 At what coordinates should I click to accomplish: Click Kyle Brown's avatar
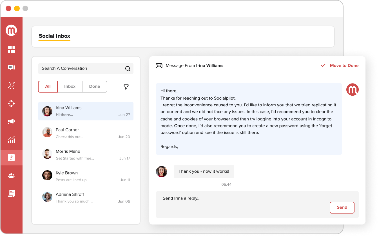pyautogui.click(x=47, y=175)
